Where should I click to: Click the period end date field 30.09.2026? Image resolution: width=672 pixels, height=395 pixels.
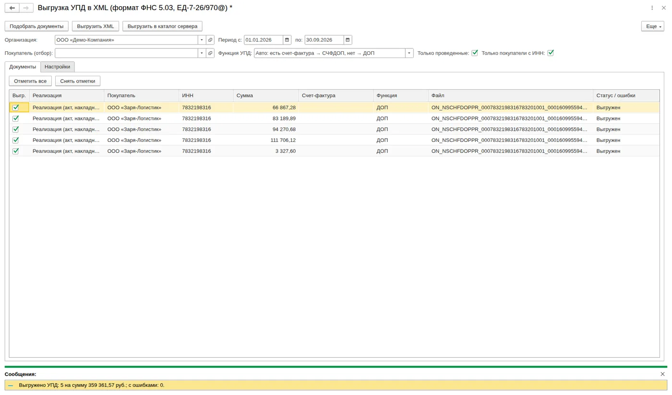[324, 40]
